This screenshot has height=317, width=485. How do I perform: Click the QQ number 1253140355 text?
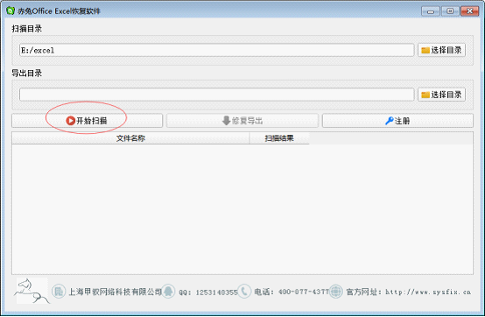click(216, 292)
